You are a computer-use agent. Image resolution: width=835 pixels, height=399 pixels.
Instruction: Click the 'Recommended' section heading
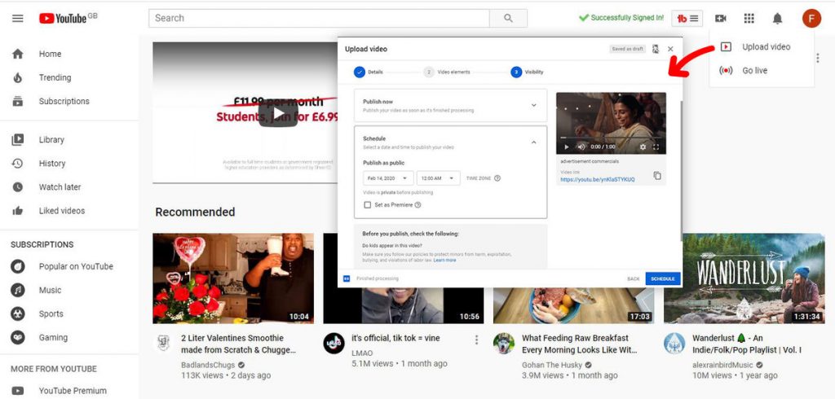click(x=195, y=212)
